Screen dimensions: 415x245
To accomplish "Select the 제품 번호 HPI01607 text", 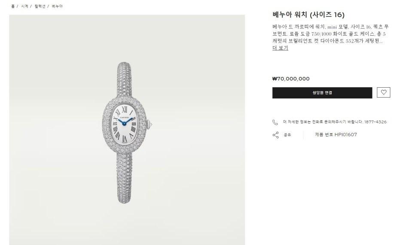I will point(336,135).
